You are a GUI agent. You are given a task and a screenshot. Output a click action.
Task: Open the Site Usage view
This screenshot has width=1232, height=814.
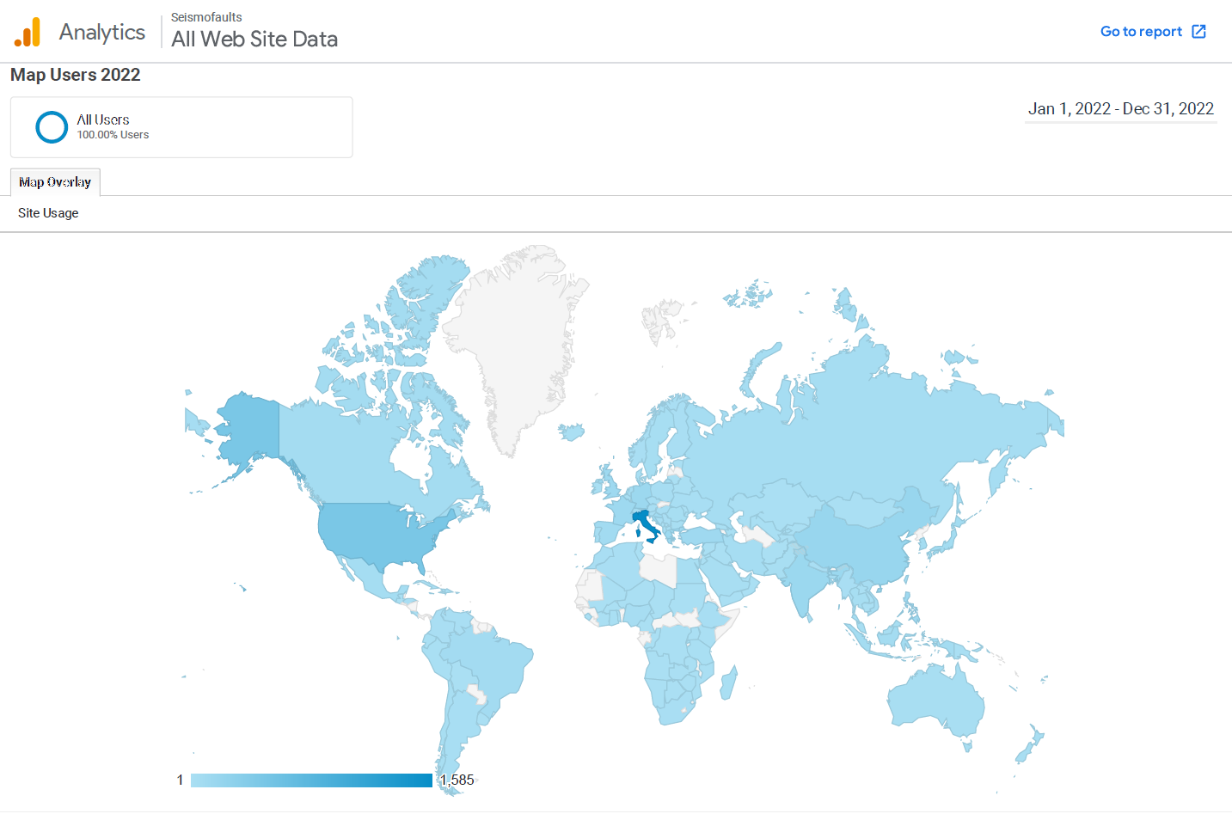(x=47, y=212)
